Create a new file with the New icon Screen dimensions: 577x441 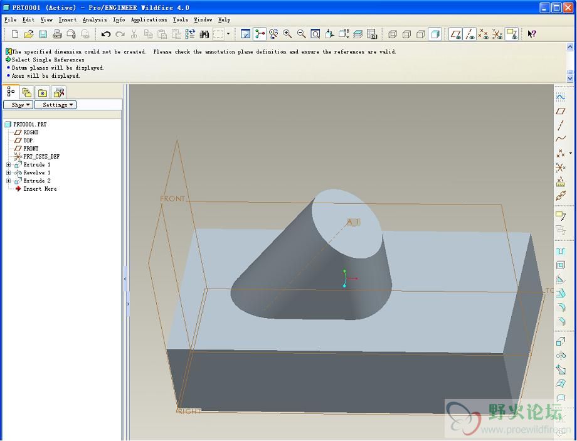pos(14,35)
